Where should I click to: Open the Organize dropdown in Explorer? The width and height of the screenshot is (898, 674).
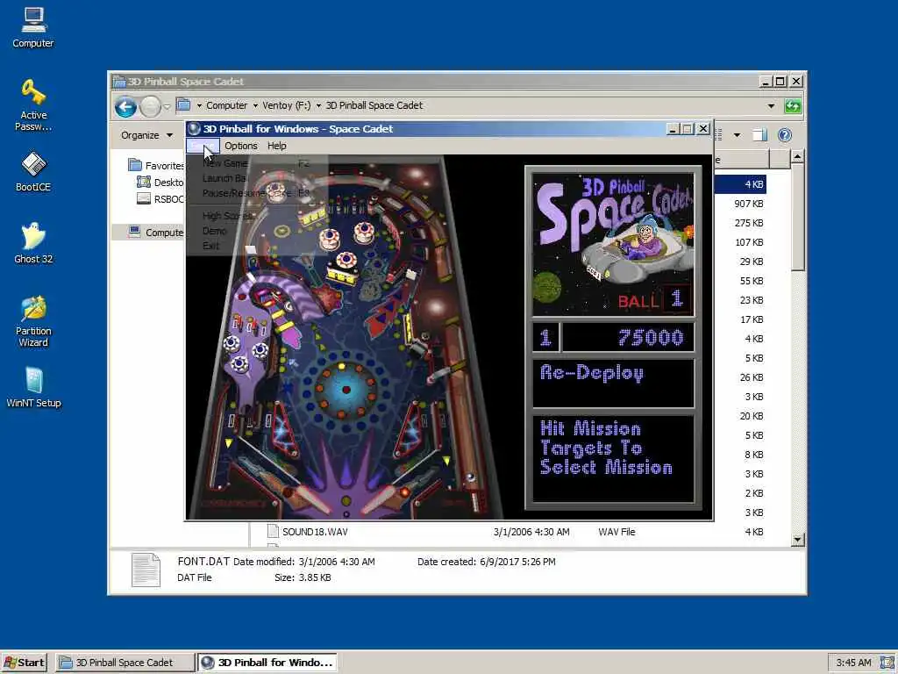tap(146, 135)
